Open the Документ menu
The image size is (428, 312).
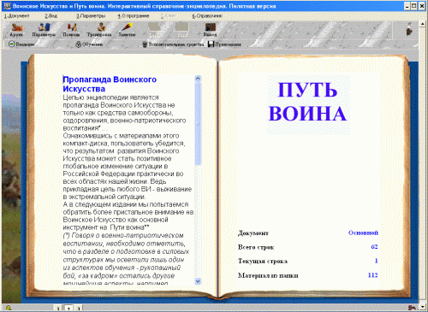17,16
